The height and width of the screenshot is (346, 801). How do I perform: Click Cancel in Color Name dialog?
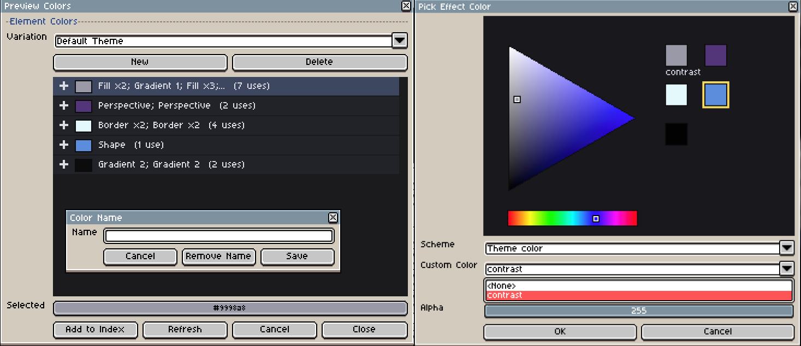140,256
